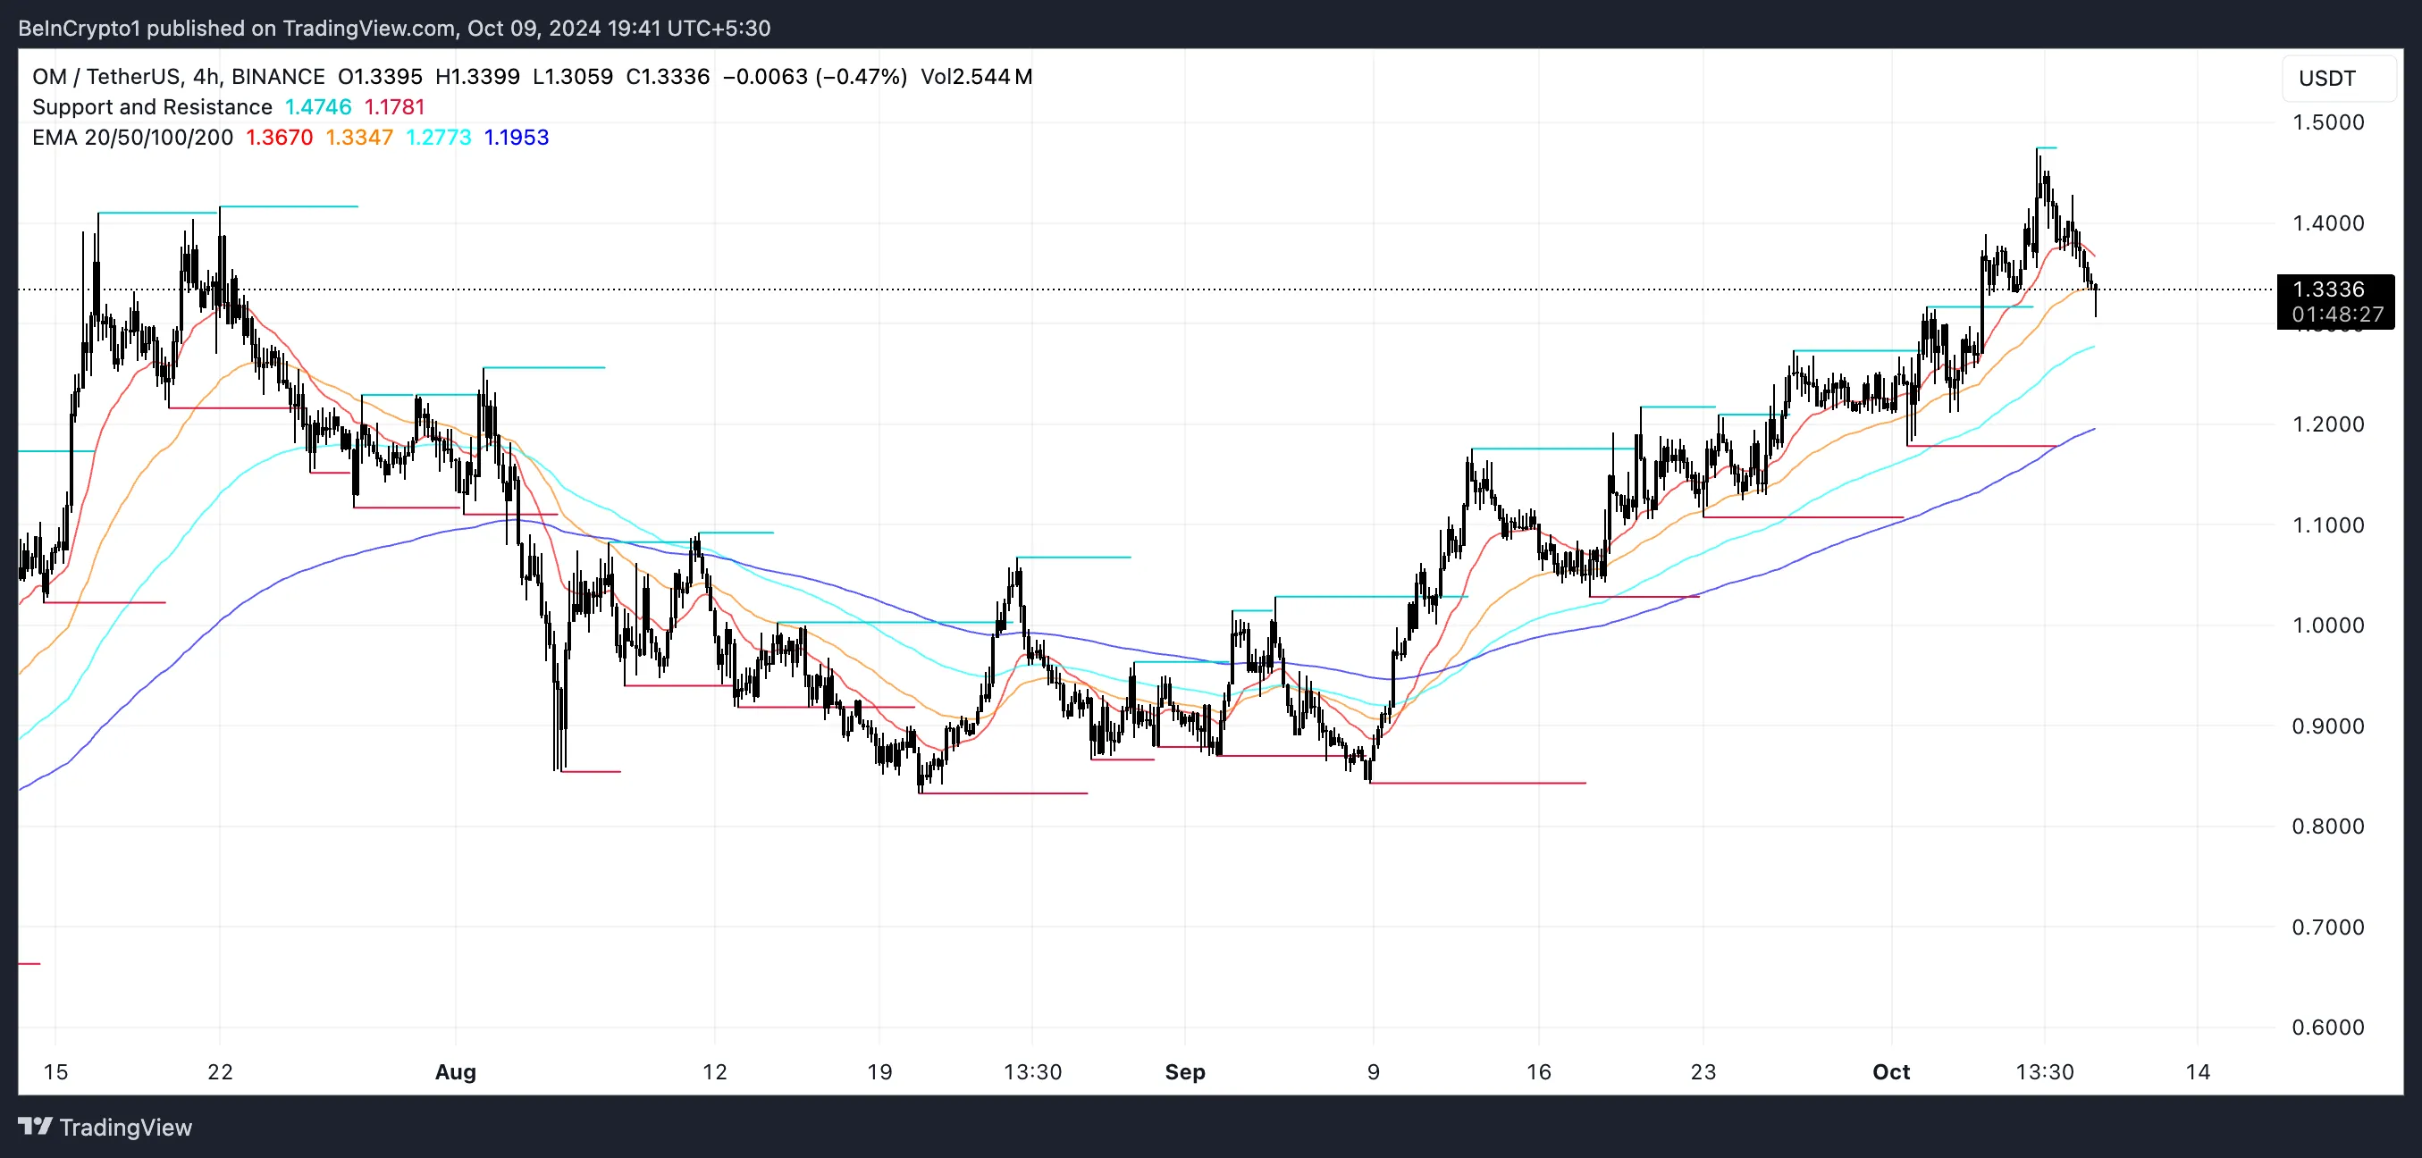2422x1158 pixels.
Task: Click the Support and Resistance indicator label
Action: (x=151, y=107)
